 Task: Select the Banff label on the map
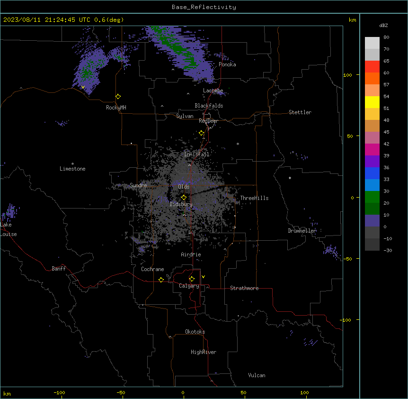tap(59, 269)
